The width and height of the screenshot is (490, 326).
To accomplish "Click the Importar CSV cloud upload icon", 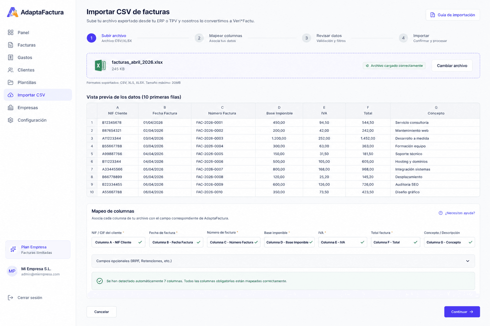I will tap(11, 95).
